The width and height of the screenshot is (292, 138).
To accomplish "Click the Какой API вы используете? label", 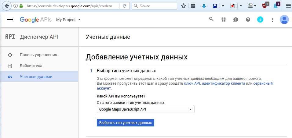I will 121,96.
